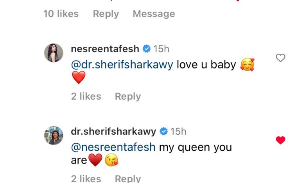The width and height of the screenshot is (305, 183).
Task: Tap the kissing face emoji in the comment
Action: [x=111, y=160]
